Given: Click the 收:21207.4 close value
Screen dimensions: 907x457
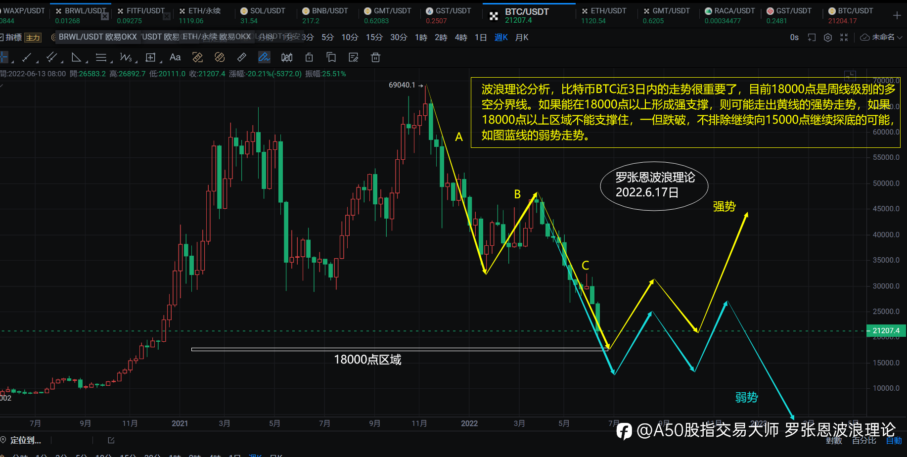Looking at the screenshot, I should 207,74.
